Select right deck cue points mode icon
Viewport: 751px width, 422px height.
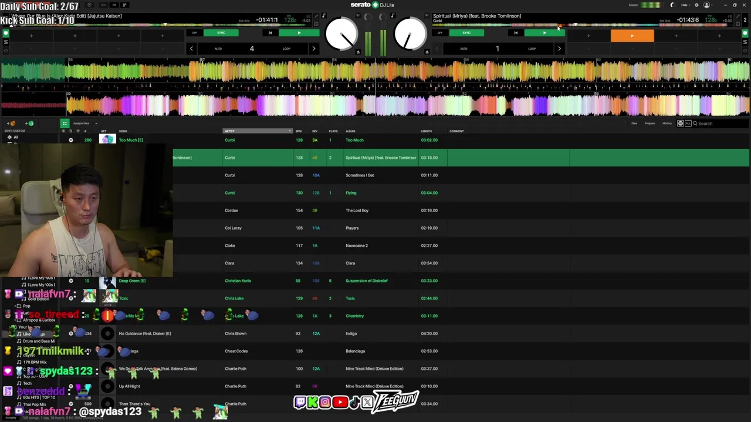click(745, 34)
